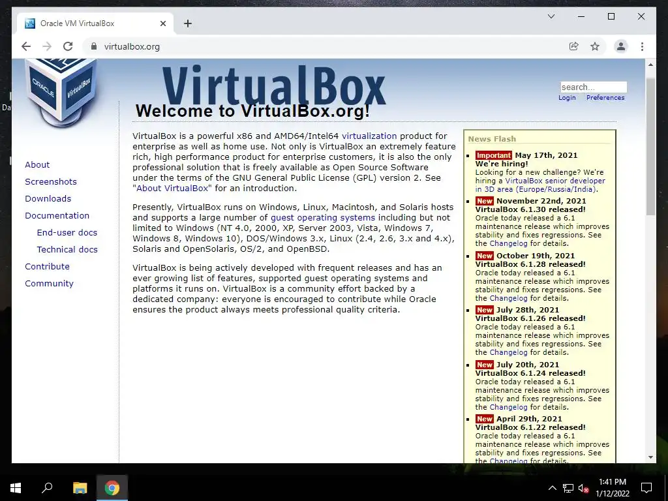Open the Login link
Viewport: 668px width, 501px height.
tap(567, 98)
